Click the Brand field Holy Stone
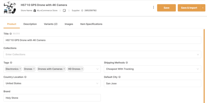Screen dimensions: 207x103 click(x=52, y=98)
